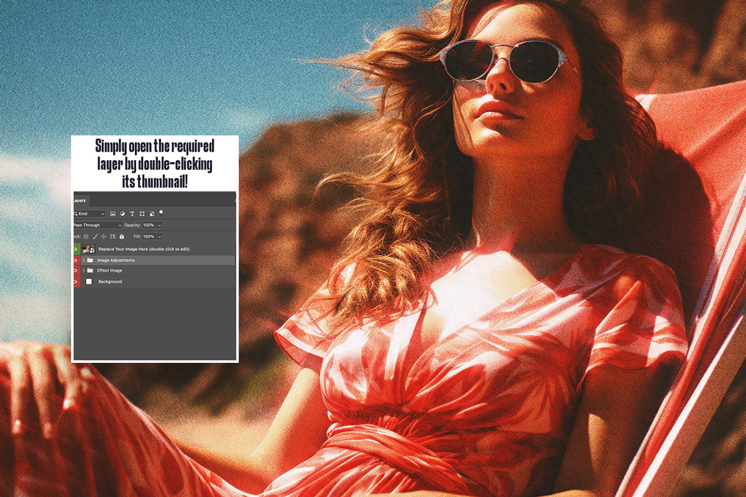Expand the Image Adjustments group
Viewport: 746px width, 497px height.
click(x=84, y=260)
